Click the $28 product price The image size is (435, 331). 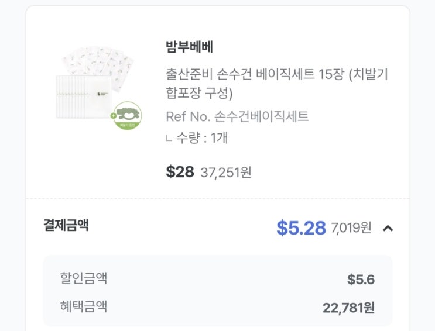[x=180, y=172]
